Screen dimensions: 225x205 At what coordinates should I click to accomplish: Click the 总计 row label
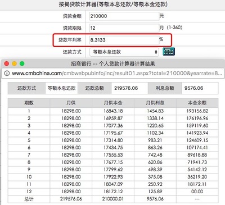click(x=29, y=199)
